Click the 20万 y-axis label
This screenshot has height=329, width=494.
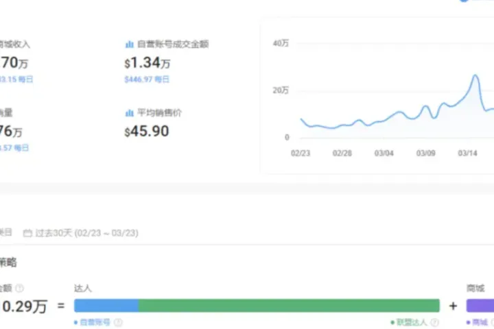[281, 90]
